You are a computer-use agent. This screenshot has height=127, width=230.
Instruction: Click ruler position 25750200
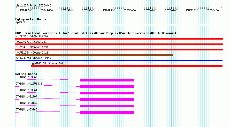(171, 10)
